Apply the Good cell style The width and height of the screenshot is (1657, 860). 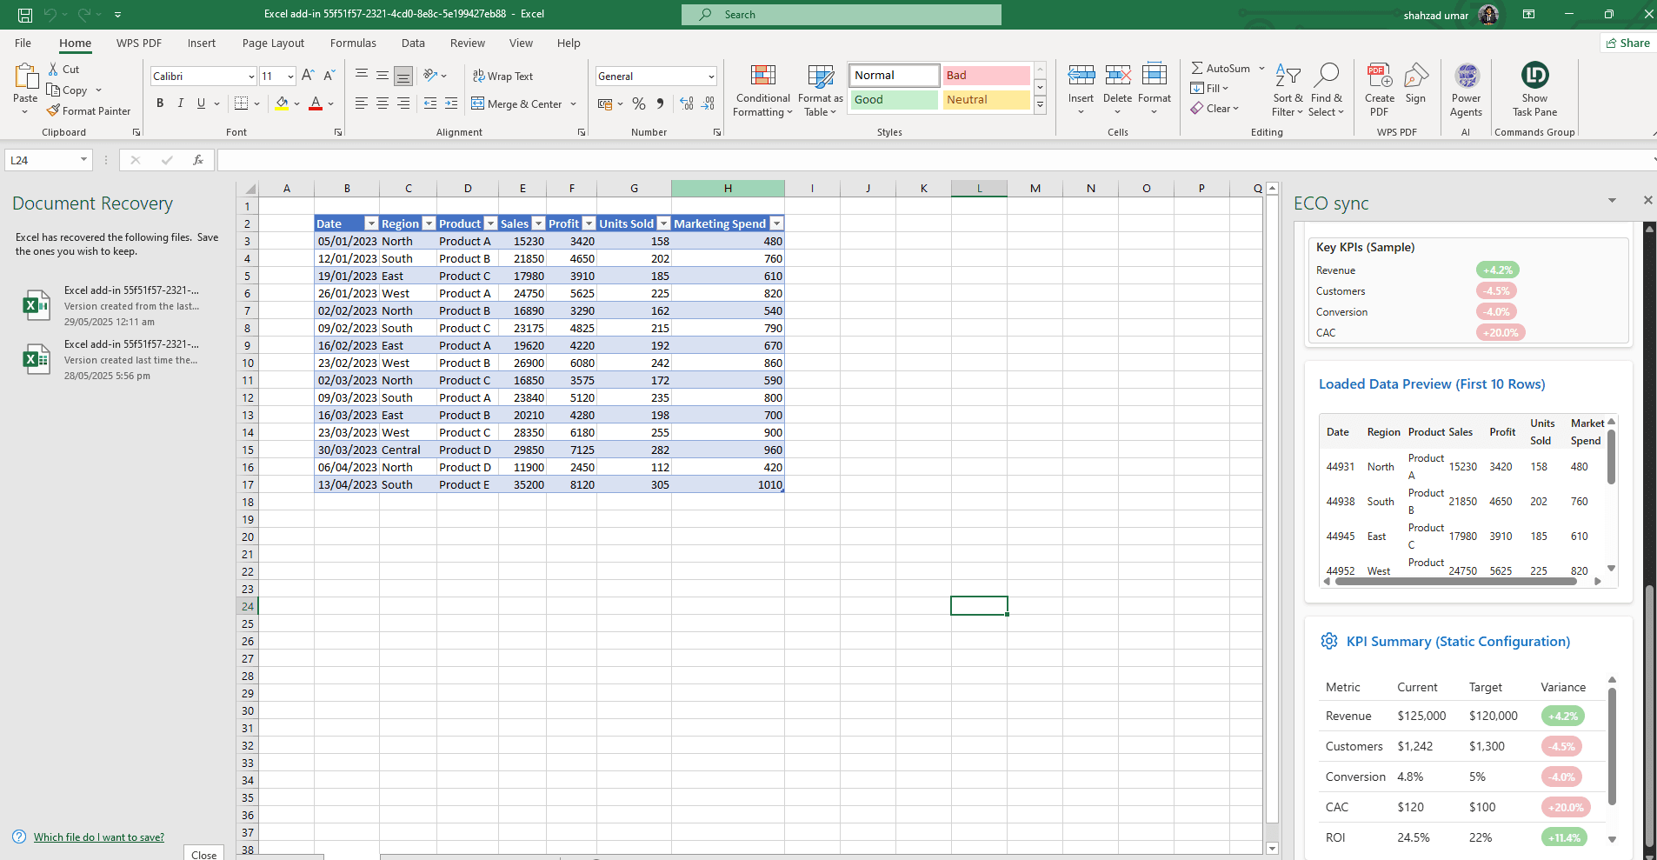tap(894, 100)
